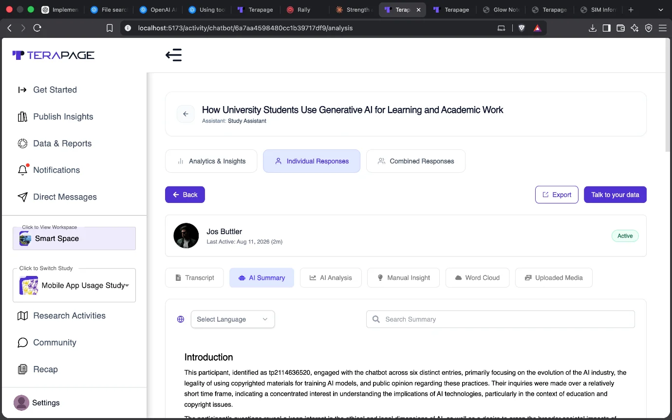Open browser downloads icon
Viewport: 672px width, 420px height.
click(x=593, y=28)
